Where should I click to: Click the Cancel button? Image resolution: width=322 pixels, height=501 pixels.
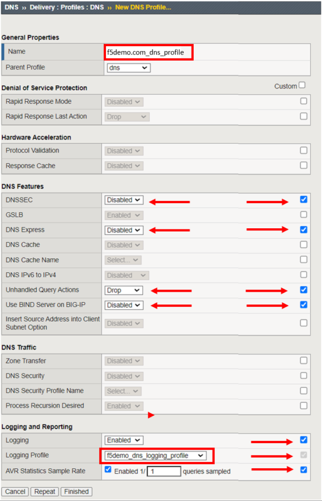pos(14,492)
